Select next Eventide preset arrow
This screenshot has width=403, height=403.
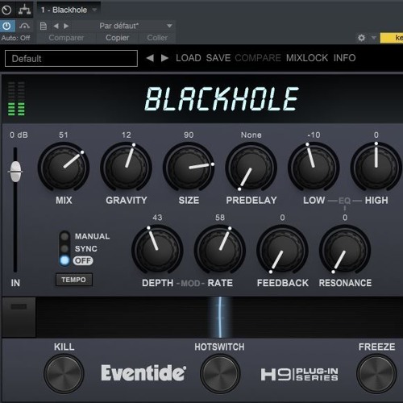(164, 58)
